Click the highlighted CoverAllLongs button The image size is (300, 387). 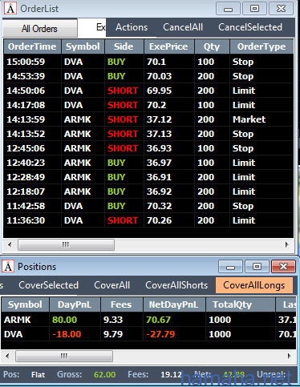[254, 285]
